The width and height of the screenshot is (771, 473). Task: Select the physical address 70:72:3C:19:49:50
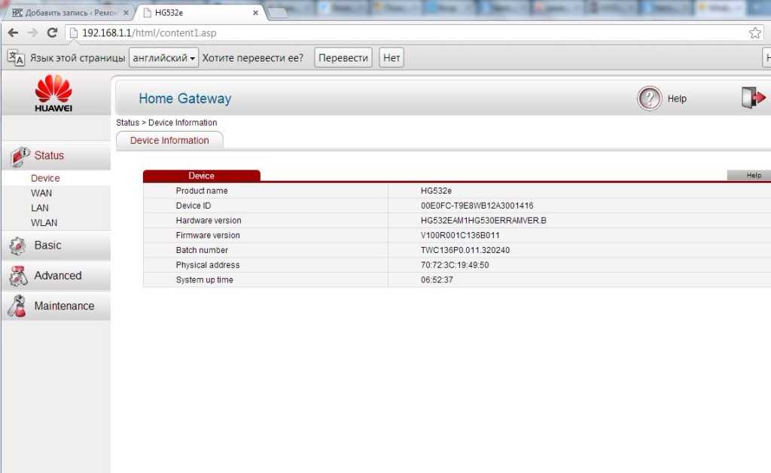click(x=455, y=264)
